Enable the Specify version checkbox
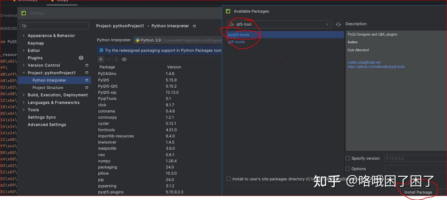 [347, 158]
